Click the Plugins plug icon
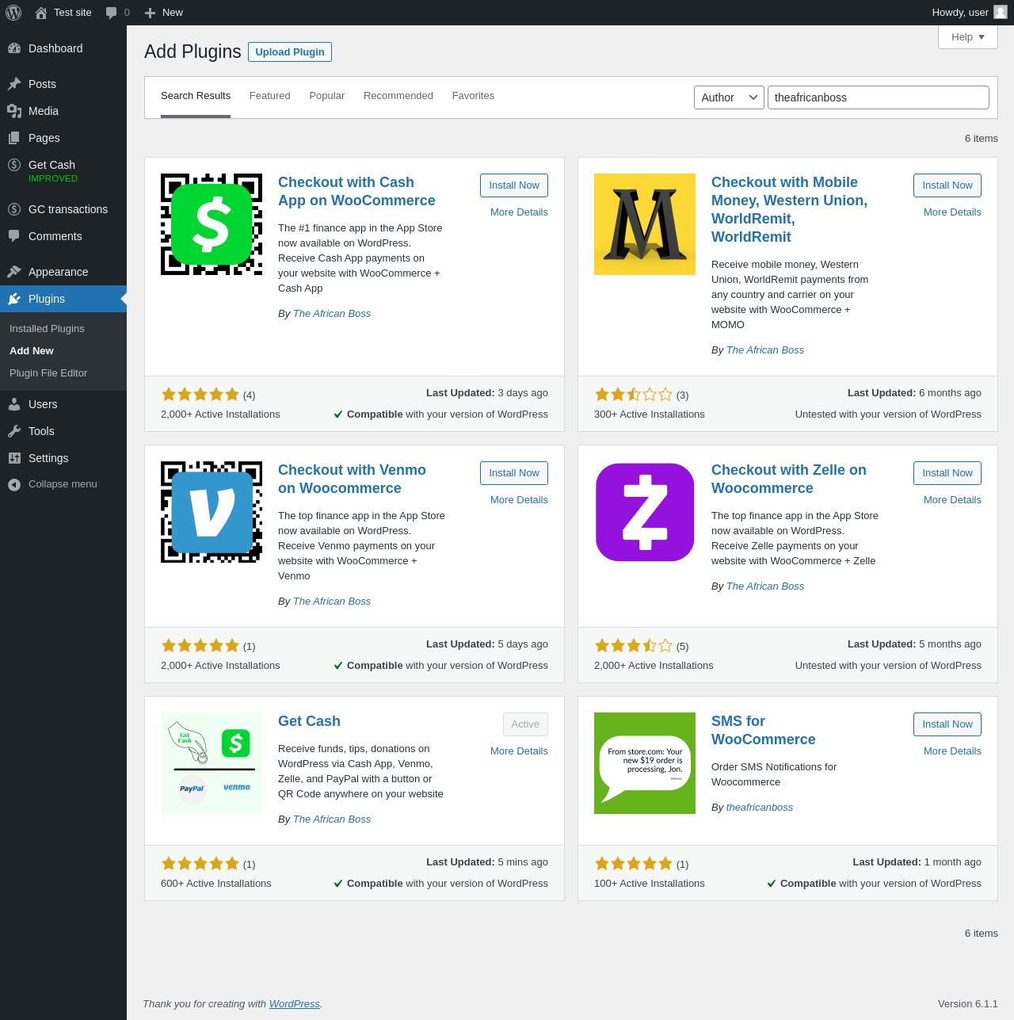This screenshot has height=1020, width=1014. point(14,299)
